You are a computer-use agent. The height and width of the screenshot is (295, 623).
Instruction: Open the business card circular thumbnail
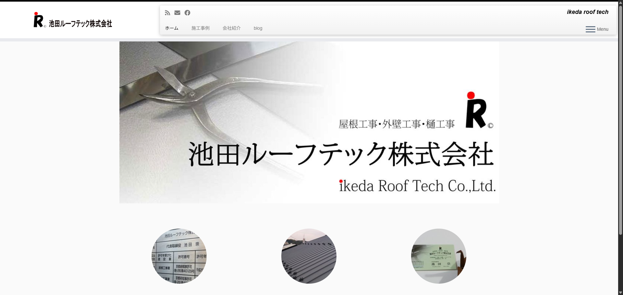coord(439,256)
